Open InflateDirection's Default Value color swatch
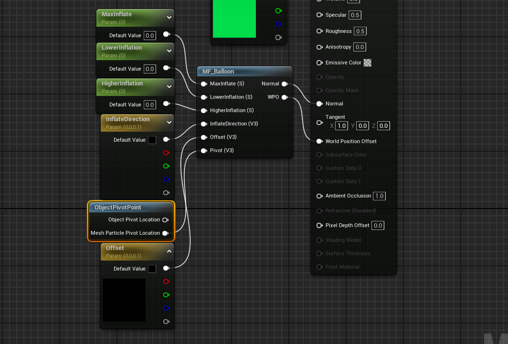508x344 pixels. pyautogui.click(x=152, y=140)
